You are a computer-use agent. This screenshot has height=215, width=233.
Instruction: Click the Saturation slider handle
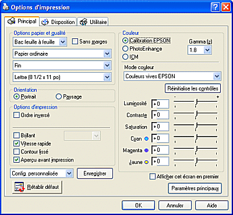pos(196,126)
